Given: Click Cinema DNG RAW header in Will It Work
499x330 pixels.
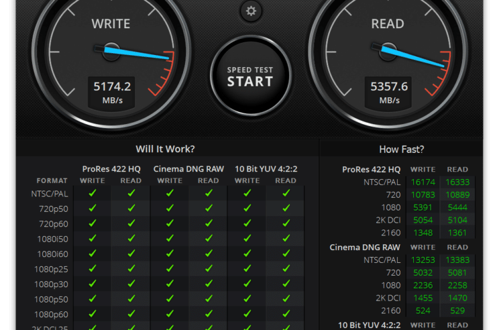Looking at the screenshot, I should (x=189, y=169).
